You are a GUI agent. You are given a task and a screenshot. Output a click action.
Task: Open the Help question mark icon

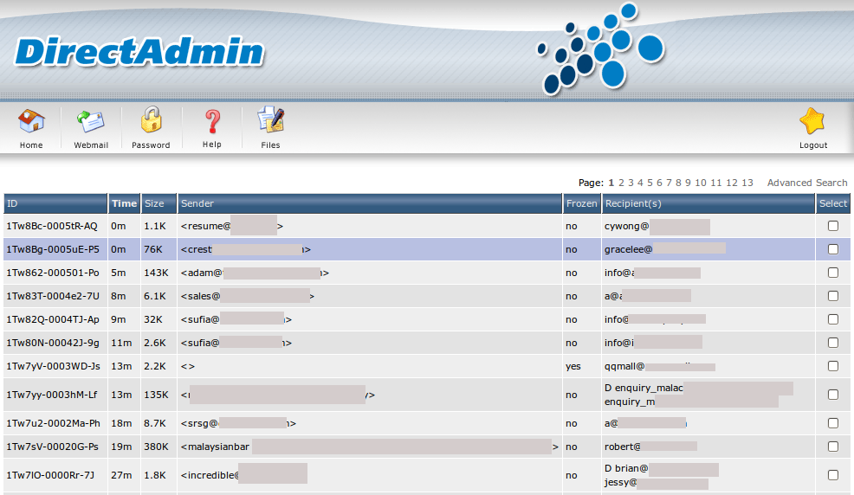pyautogui.click(x=212, y=121)
